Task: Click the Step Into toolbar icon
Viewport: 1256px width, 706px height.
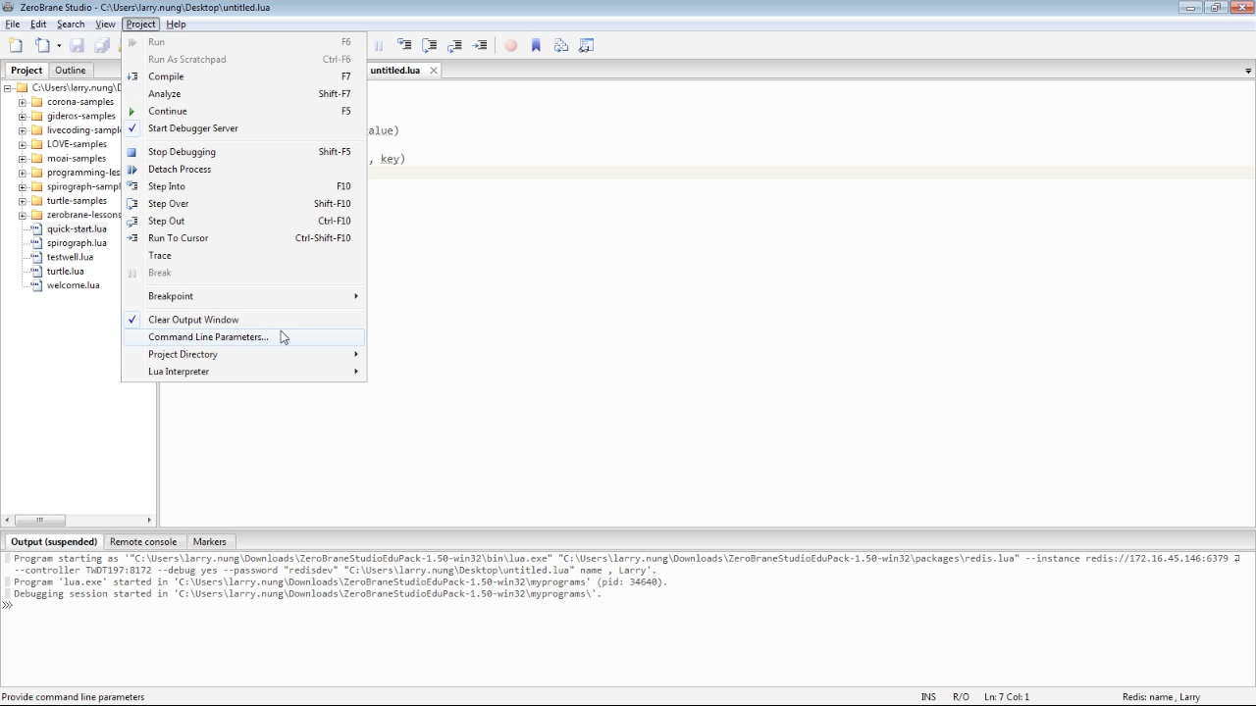Action: tap(404, 45)
